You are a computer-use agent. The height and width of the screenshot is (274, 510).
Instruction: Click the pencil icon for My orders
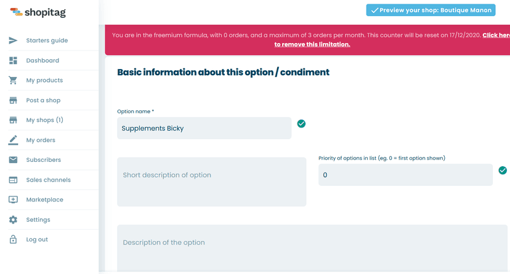click(13, 140)
